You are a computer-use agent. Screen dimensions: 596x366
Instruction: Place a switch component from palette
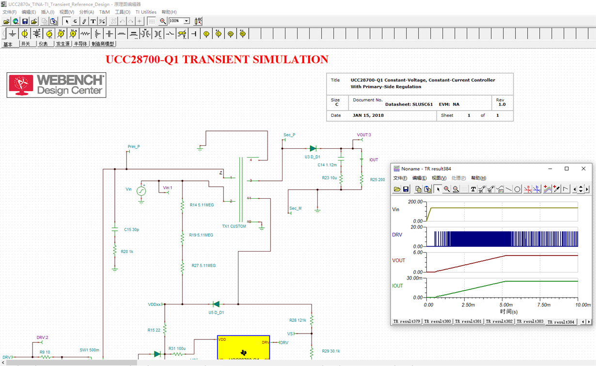170,33
